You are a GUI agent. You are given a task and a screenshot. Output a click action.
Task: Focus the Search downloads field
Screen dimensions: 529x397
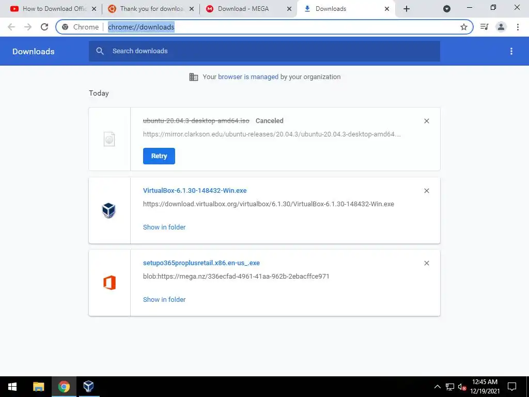coord(264,51)
